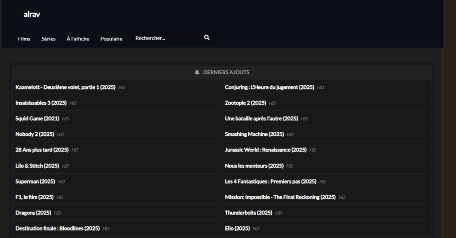This screenshot has height=238, width=456.
Task: Open Squid Game (2021)
Action: [x=37, y=119]
